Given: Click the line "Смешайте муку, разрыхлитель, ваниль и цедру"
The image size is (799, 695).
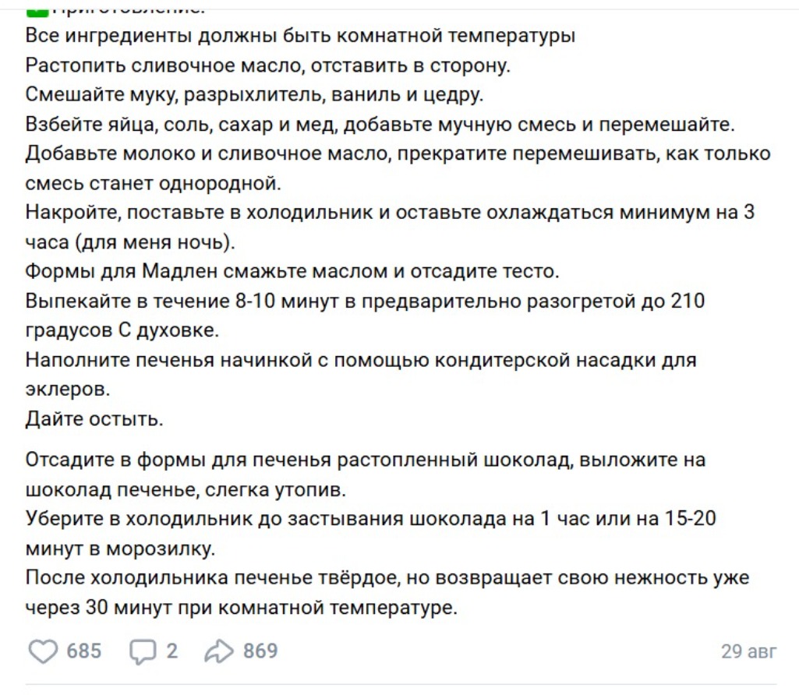Looking at the screenshot, I should [255, 95].
